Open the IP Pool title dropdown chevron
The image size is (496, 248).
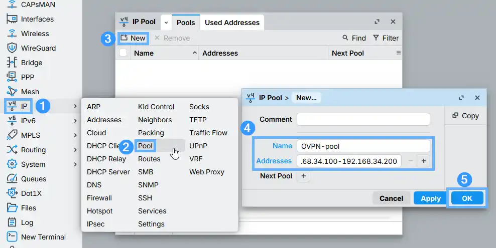coord(166,23)
